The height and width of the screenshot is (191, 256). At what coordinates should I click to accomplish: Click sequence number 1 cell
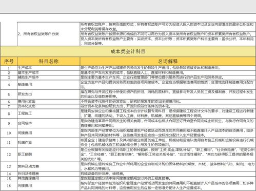point(9,68)
